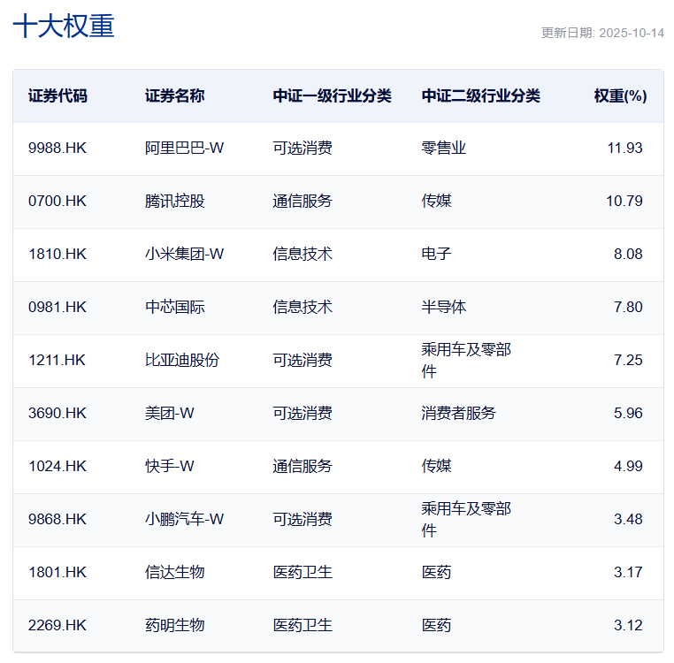Click the 中证二级行业分类 column header
The image size is (674, 663).
480,95
